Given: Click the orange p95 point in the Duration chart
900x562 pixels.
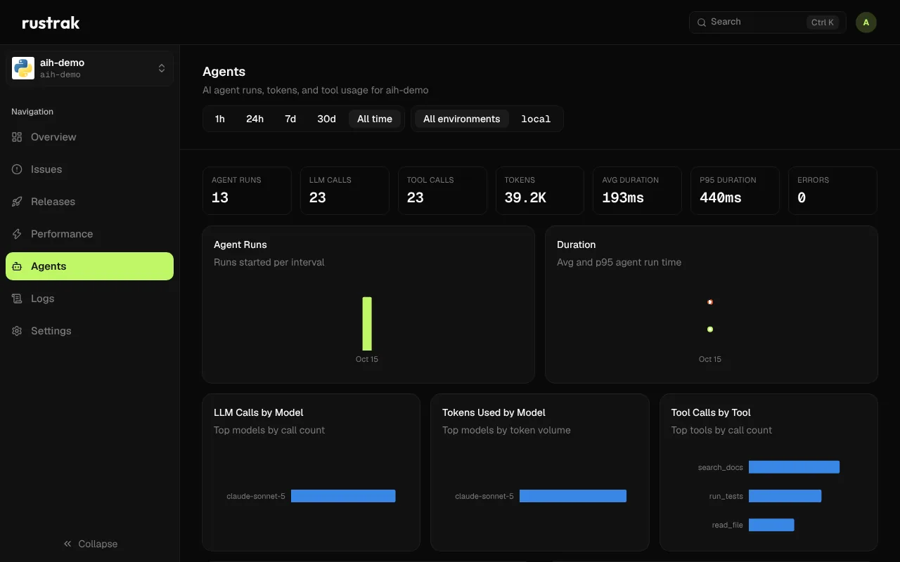Looking at the screenshot, I should coord(710,302).
